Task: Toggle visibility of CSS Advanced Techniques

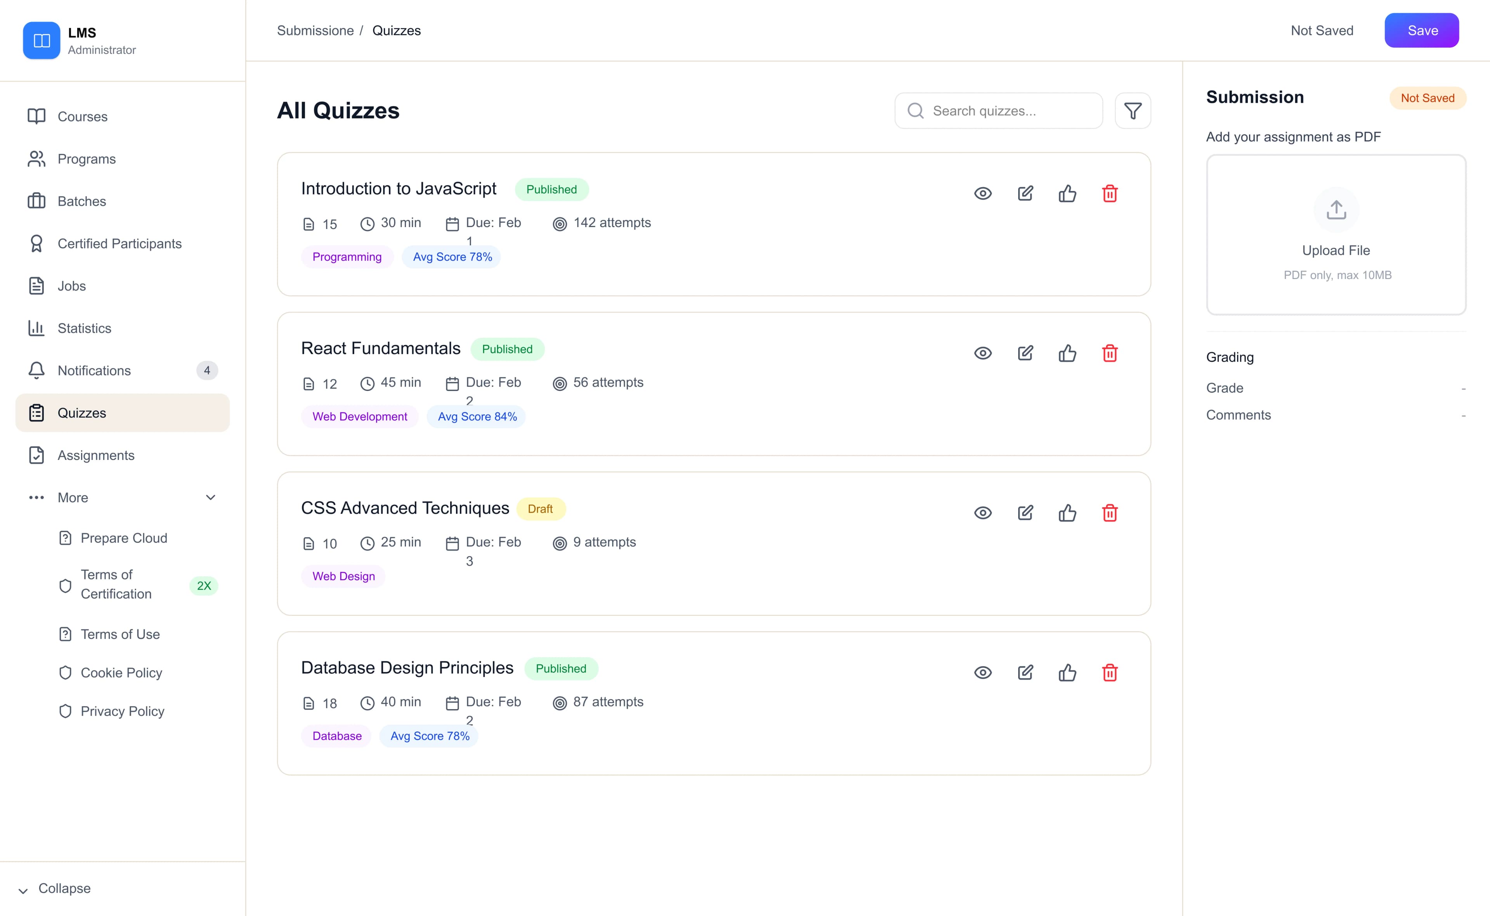Action: (982, 512)
